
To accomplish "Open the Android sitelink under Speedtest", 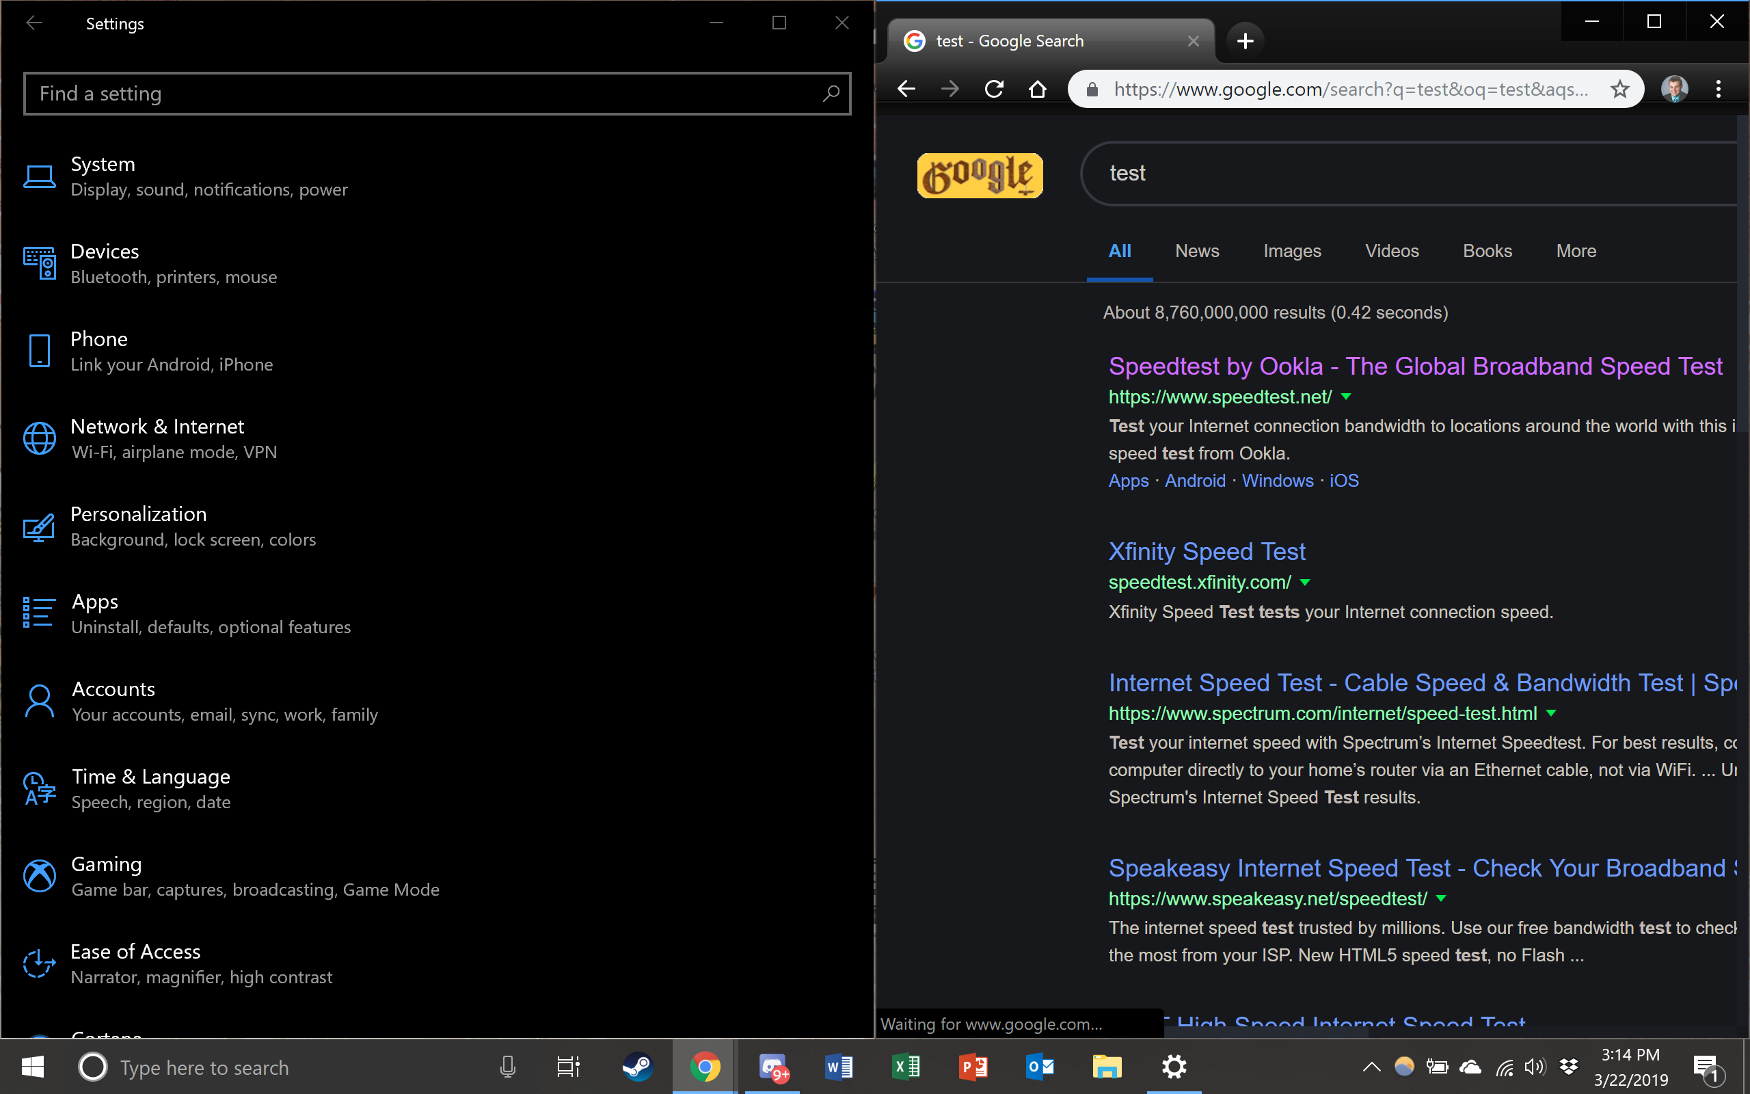I will pos(1195,481).
